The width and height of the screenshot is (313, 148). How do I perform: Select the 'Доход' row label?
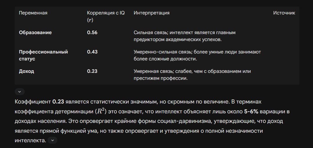27,71
